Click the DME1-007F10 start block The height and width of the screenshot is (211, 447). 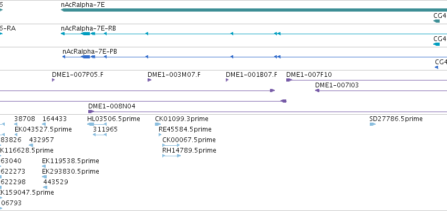click(x=289, y=80)
